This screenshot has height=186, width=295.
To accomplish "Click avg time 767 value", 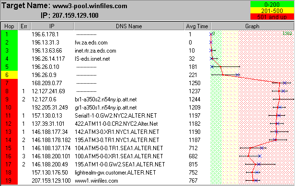I will 193,181.
